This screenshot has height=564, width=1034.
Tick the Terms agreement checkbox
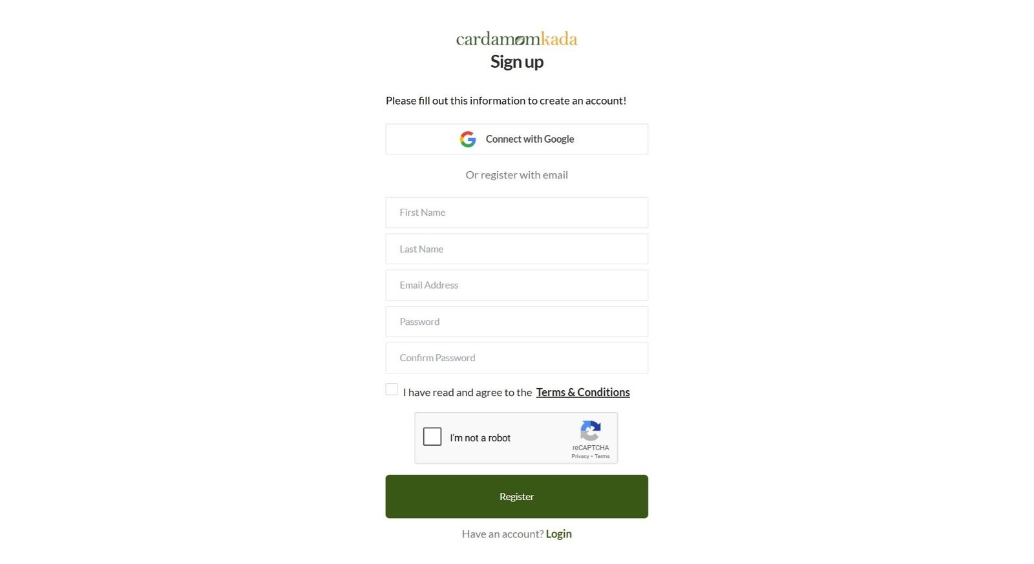point(392,389)
